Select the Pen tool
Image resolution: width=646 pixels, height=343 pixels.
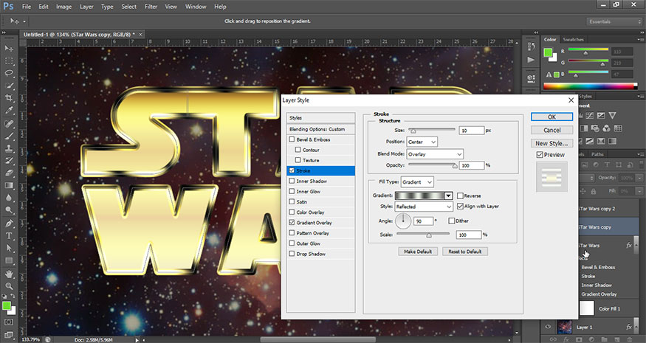pyautogui.click(x=9, y=224)
